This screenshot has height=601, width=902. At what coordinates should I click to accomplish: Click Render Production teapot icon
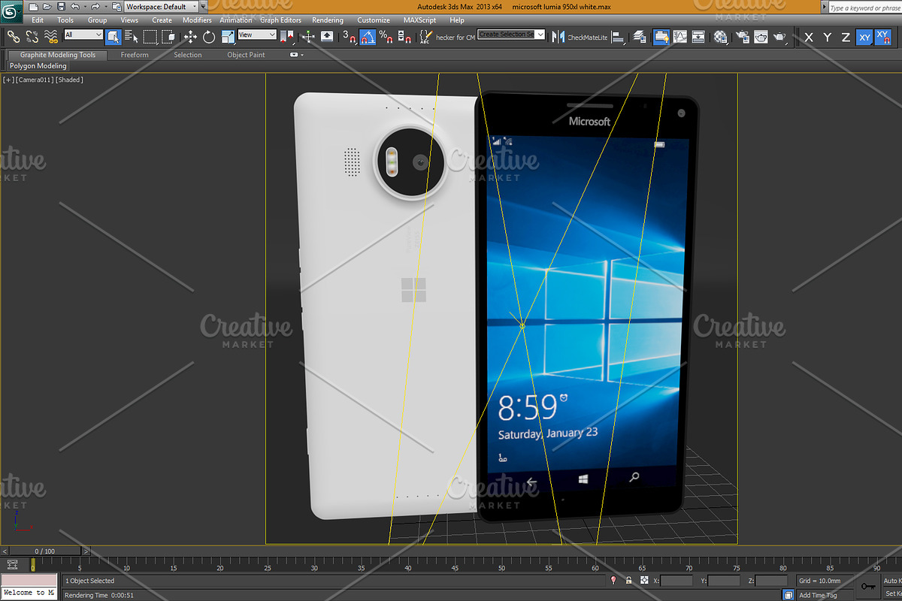780,36
